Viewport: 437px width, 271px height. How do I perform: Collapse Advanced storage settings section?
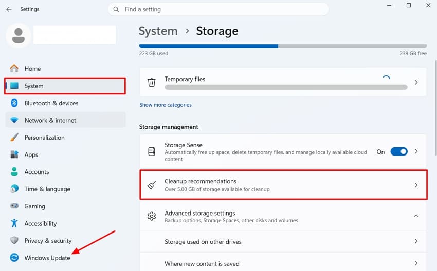(x=416, y=216)
